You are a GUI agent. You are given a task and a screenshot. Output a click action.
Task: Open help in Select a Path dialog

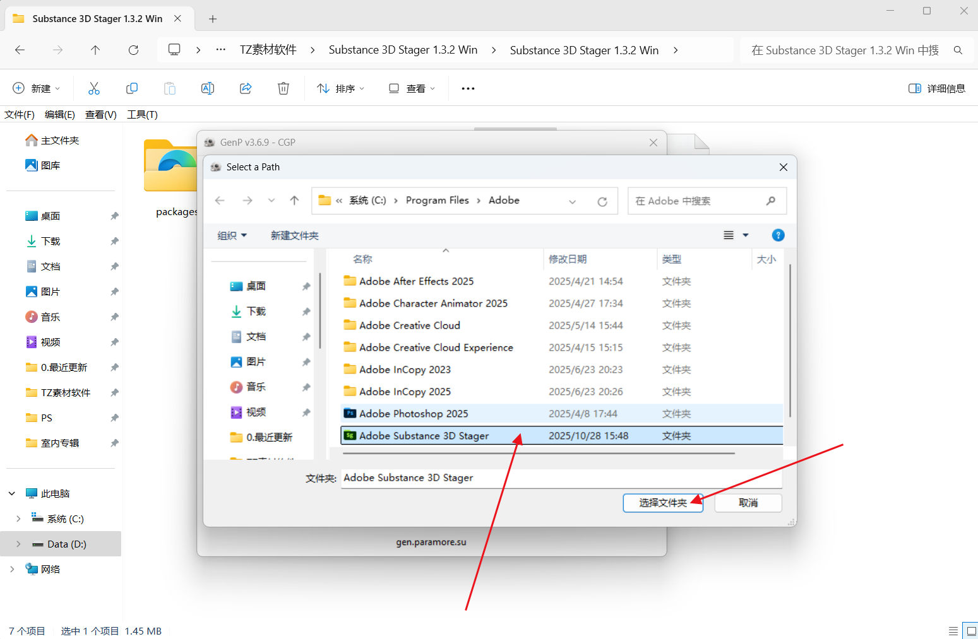coord(778,235)
